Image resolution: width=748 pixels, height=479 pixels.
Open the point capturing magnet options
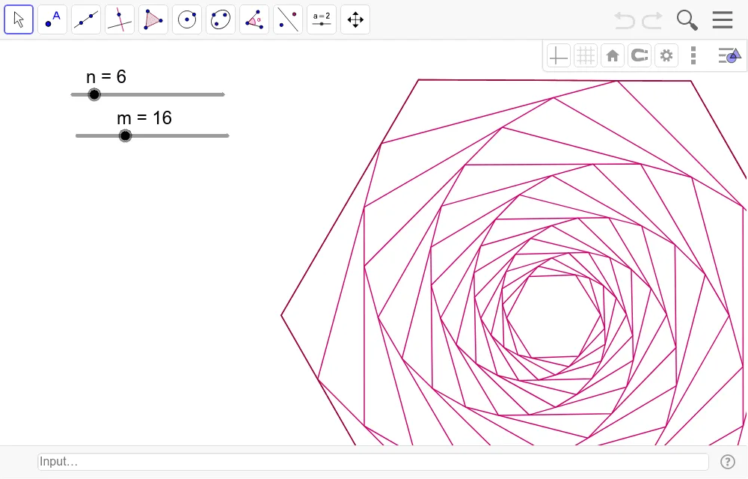pos(640,56)
